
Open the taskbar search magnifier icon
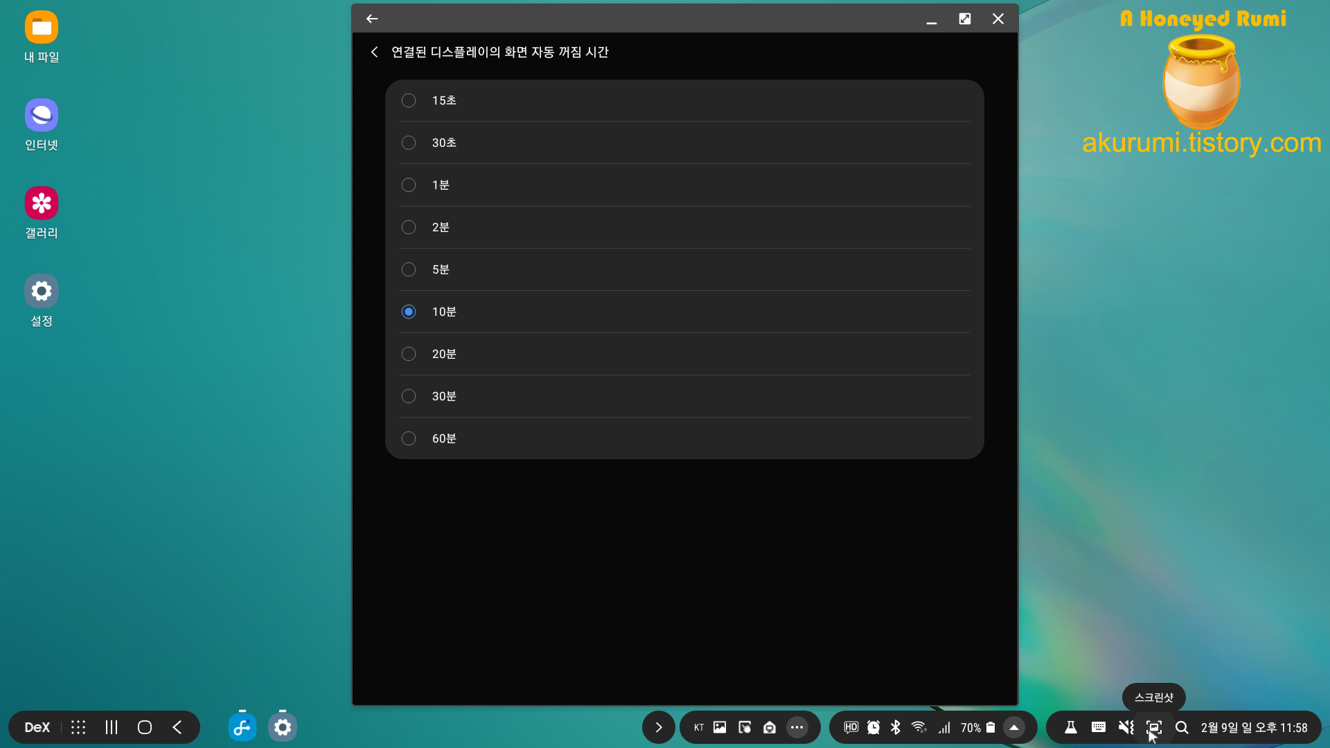[1182, 727]
